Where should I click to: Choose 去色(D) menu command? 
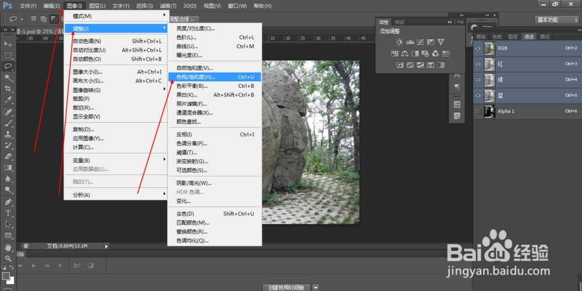point(215,214)
